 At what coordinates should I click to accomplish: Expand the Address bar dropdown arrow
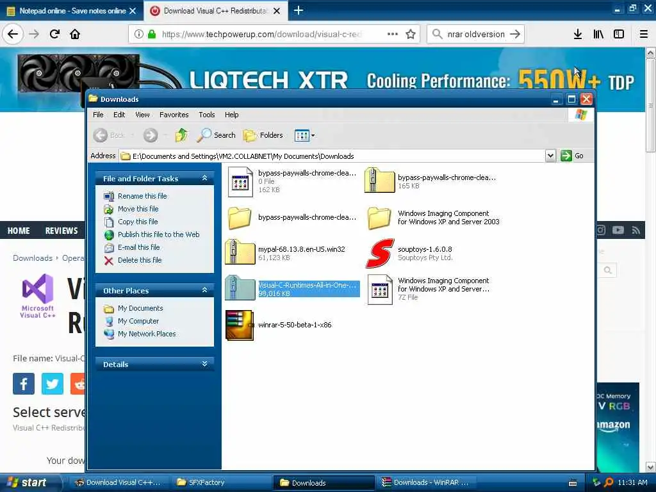click(x=550, y=156)
